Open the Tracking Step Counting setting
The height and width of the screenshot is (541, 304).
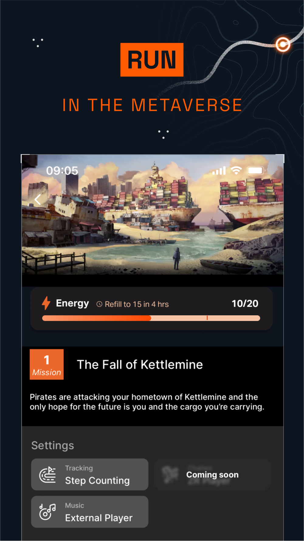tap(90, 474)
